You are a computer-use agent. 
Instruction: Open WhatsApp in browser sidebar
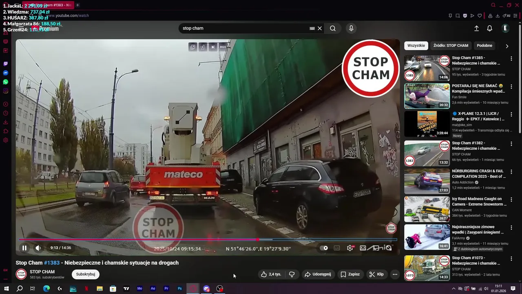pyautogui.click(x=5, y=82)
